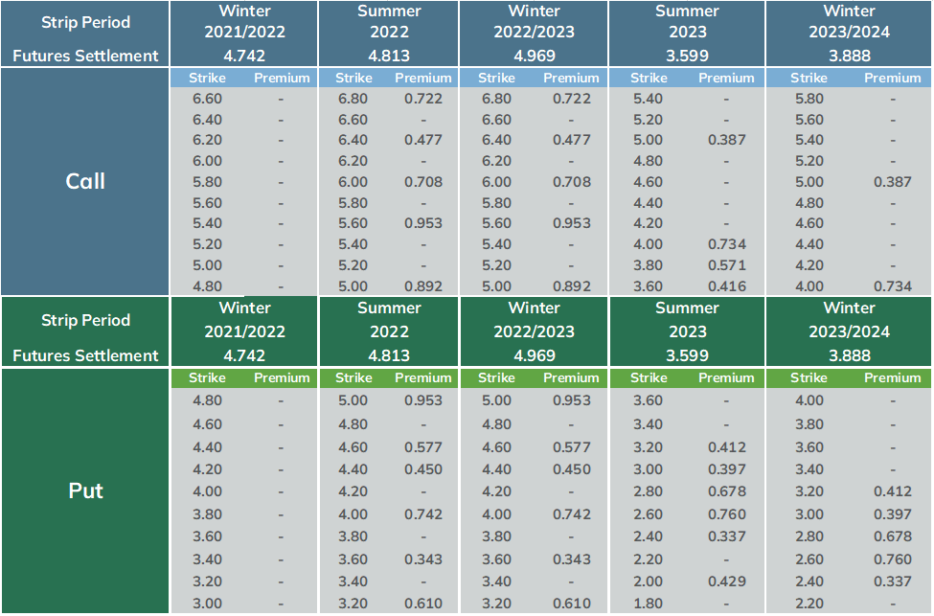Click the large Call section label
This screenshot has height=616, width=934.
pyautogui.click(x=85, y=181)
